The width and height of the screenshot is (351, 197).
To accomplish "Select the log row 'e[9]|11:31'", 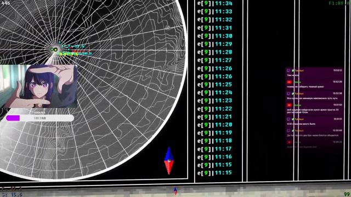I will coord(214,28).
